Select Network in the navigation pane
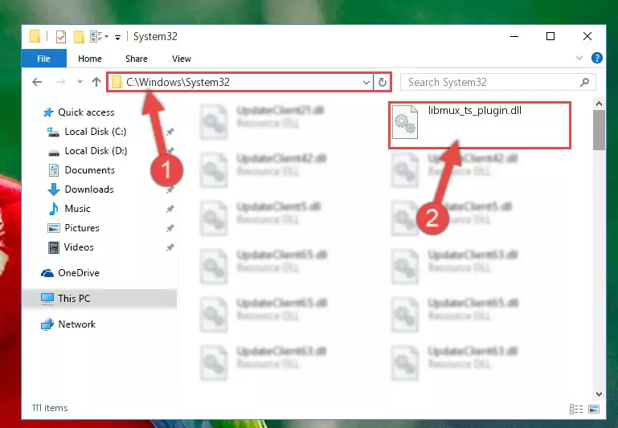The image size is (618, 428). point(76,324)
